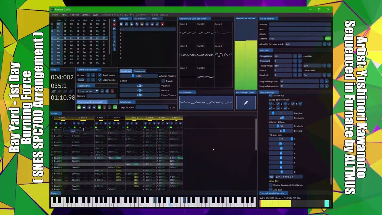Save sample disk icon
The width and height of the screenshot is (382, 215).
click(137, 24)
